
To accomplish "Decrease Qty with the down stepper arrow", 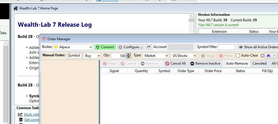I will 129,57.
